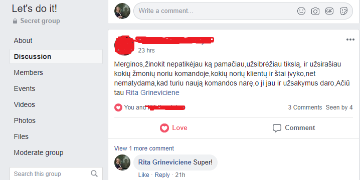Open the group's Events
Image resolution: width=360 pixels, height=180 pixels.
pos(25,88)
